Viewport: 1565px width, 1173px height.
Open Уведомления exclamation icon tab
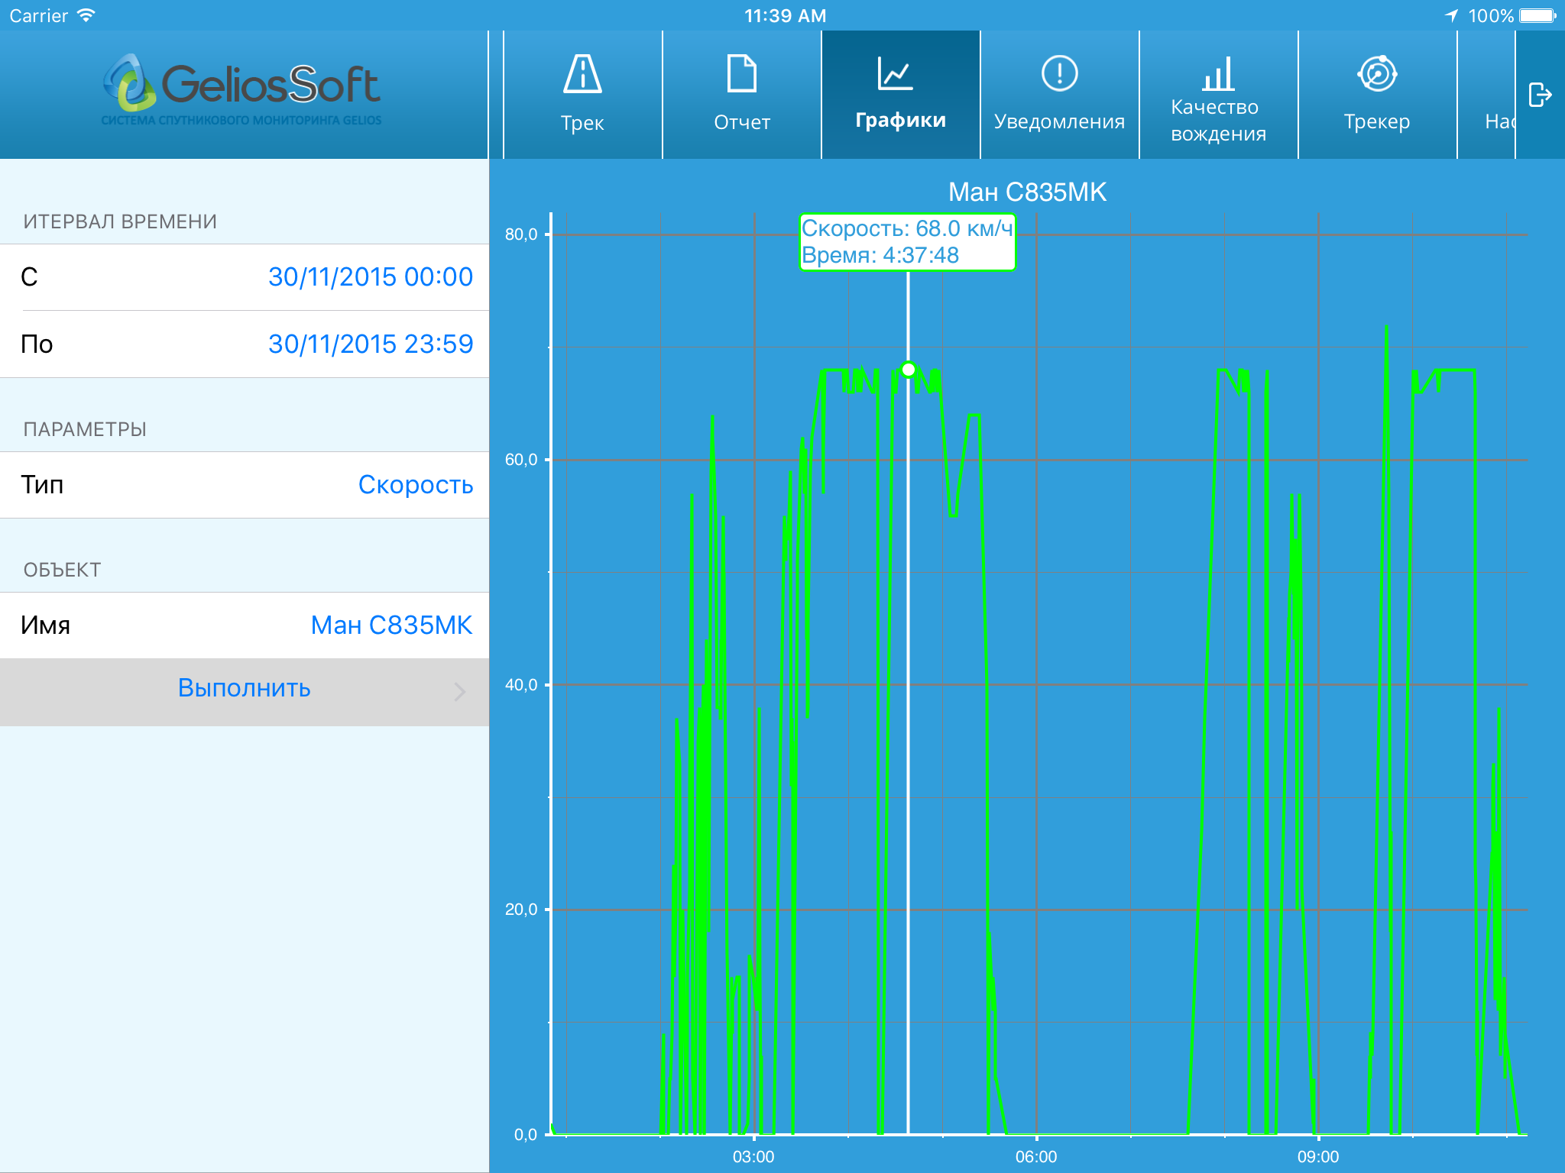1059,94
